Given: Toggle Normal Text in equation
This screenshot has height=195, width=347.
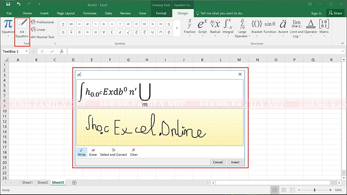Looking at the screenshot, I should click(x=43, y=37).
